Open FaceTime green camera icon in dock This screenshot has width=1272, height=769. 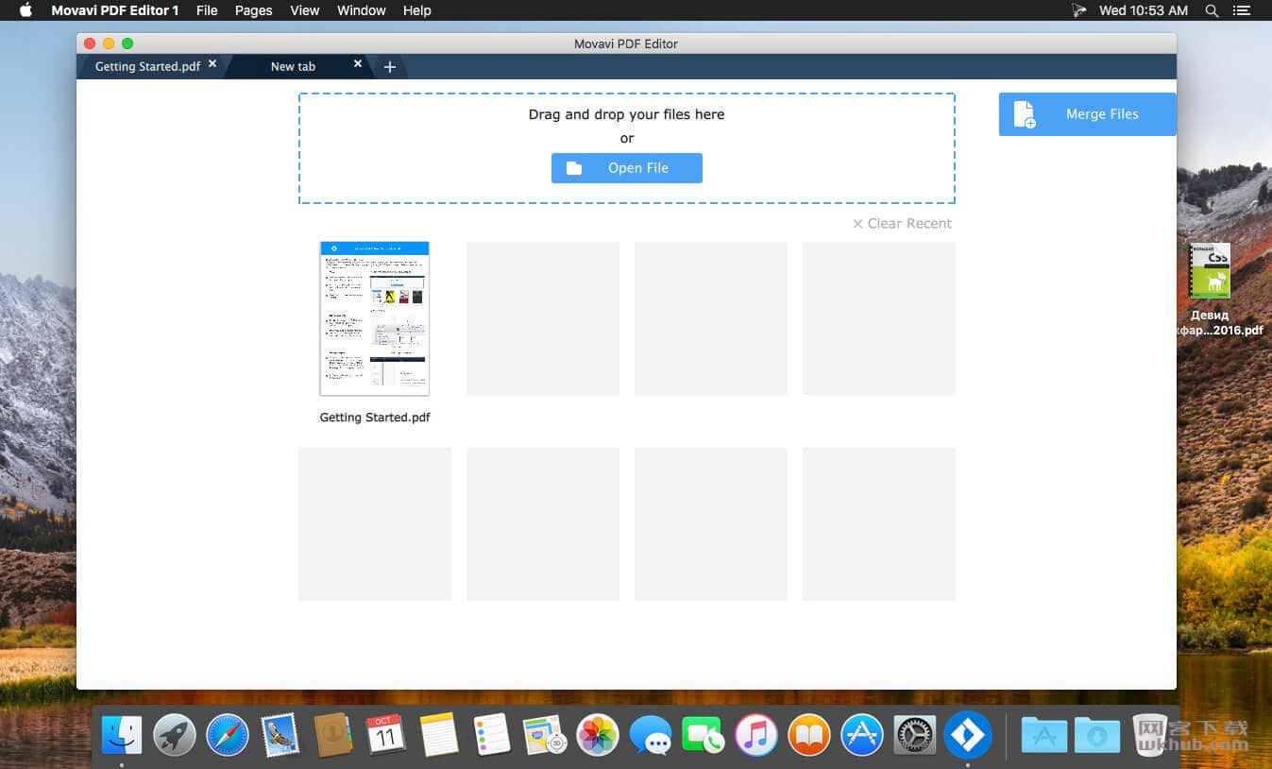coord(703,734)
